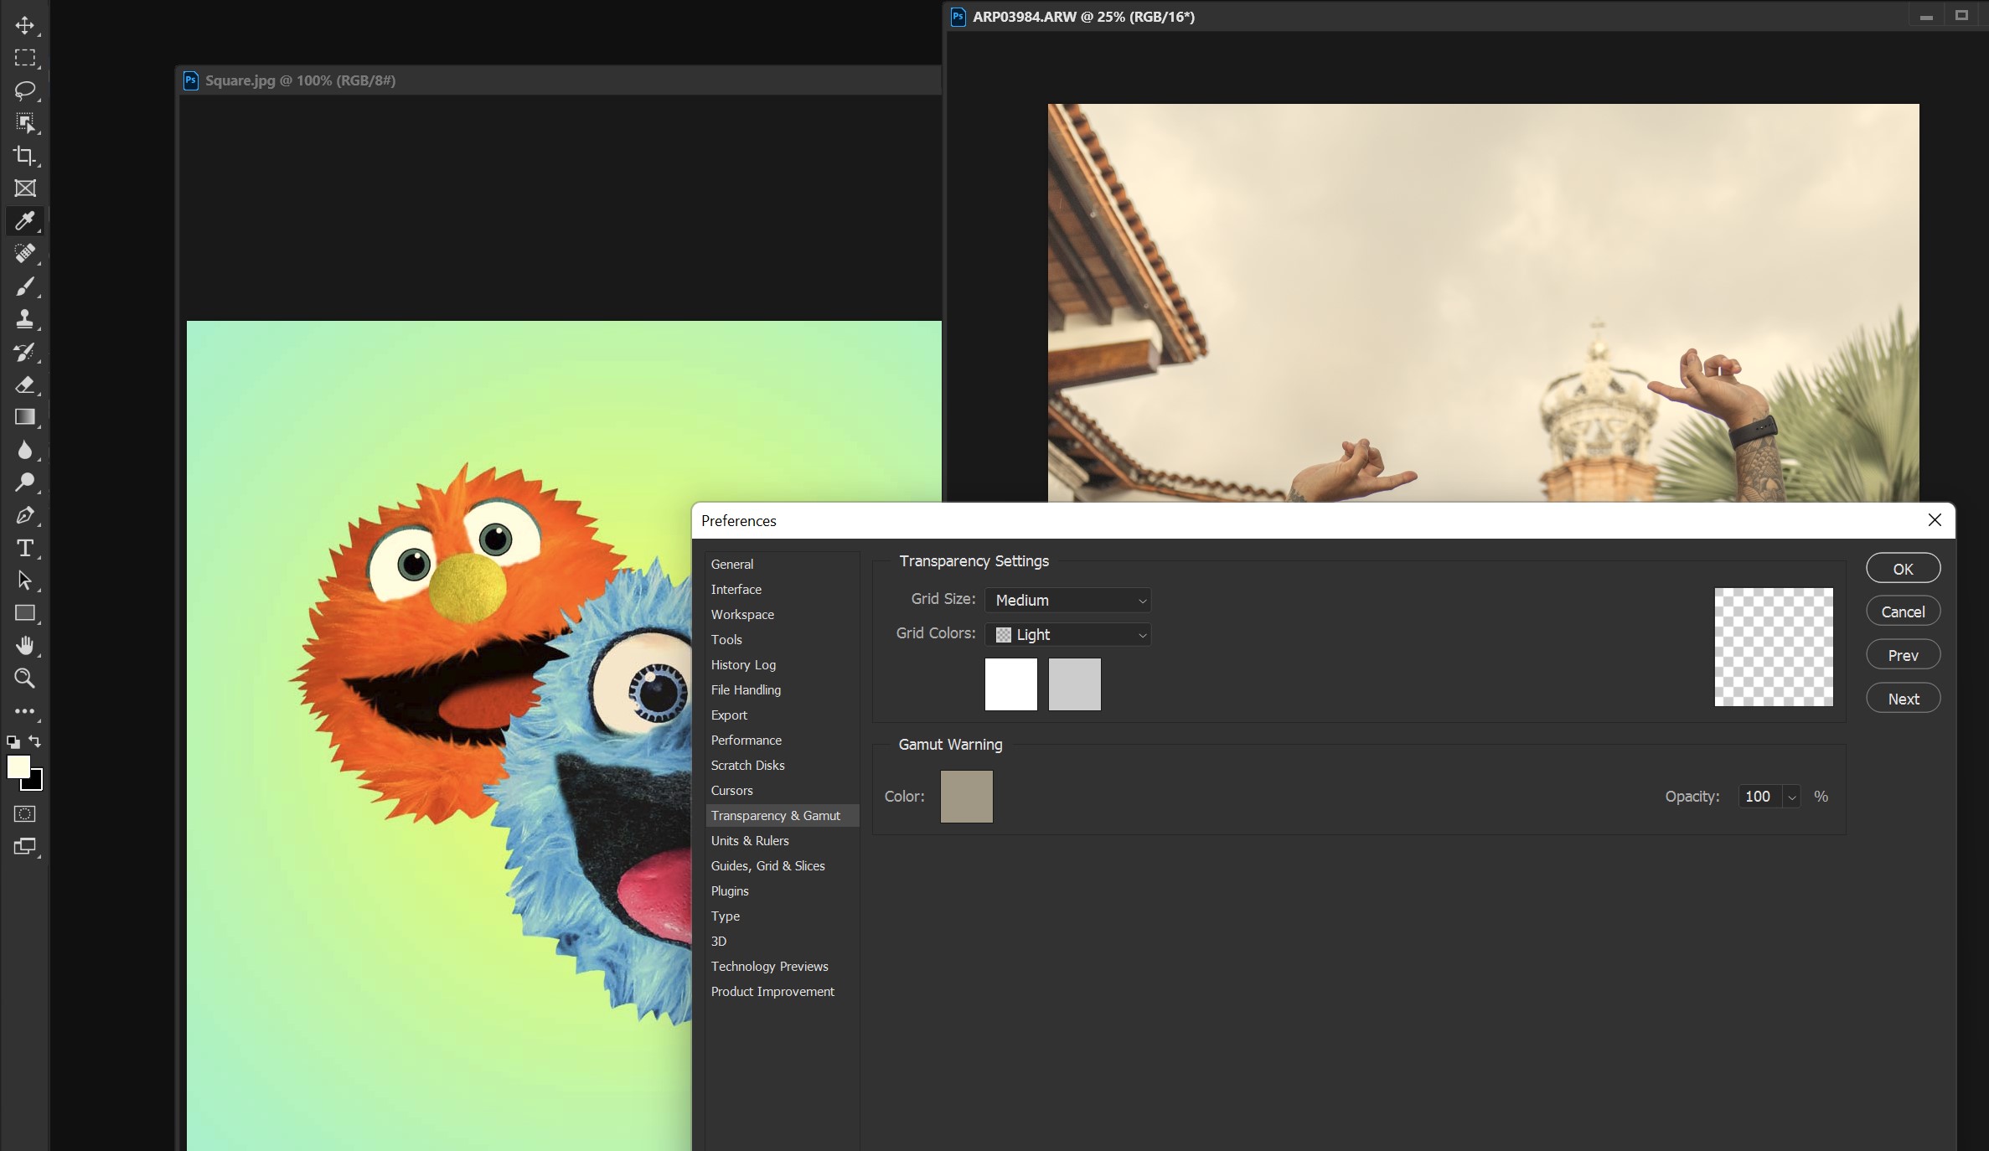The image size is (1989, 1151).
Task: Open the Opacity percentage dropdown
Action: pos(1790,797)
